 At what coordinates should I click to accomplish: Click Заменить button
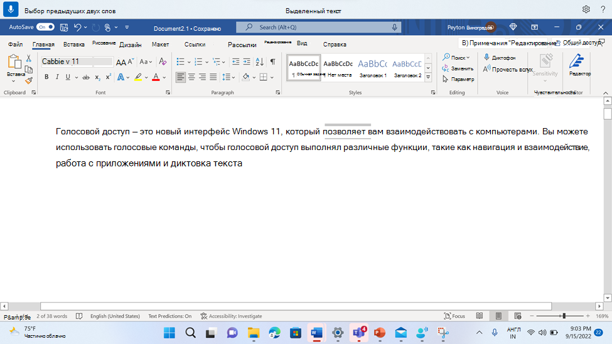click(x=458, y=68)
